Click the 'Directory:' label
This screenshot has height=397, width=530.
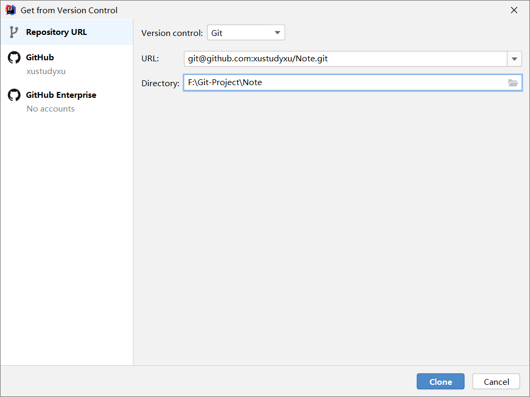[x=160, y=83]
